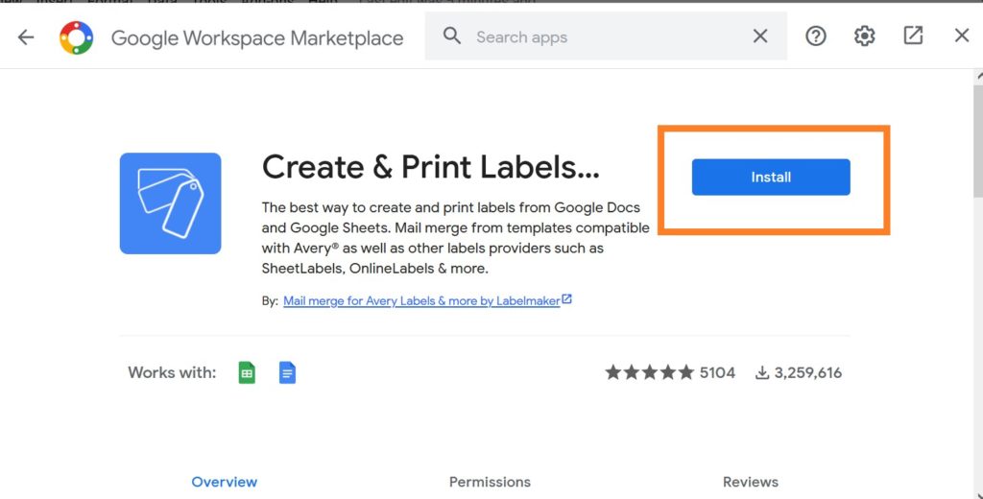This screenshot has width=983, height=499.
Task: Click the 5104 ratings count
Action: pyautogui.click(x=717, y=373)
